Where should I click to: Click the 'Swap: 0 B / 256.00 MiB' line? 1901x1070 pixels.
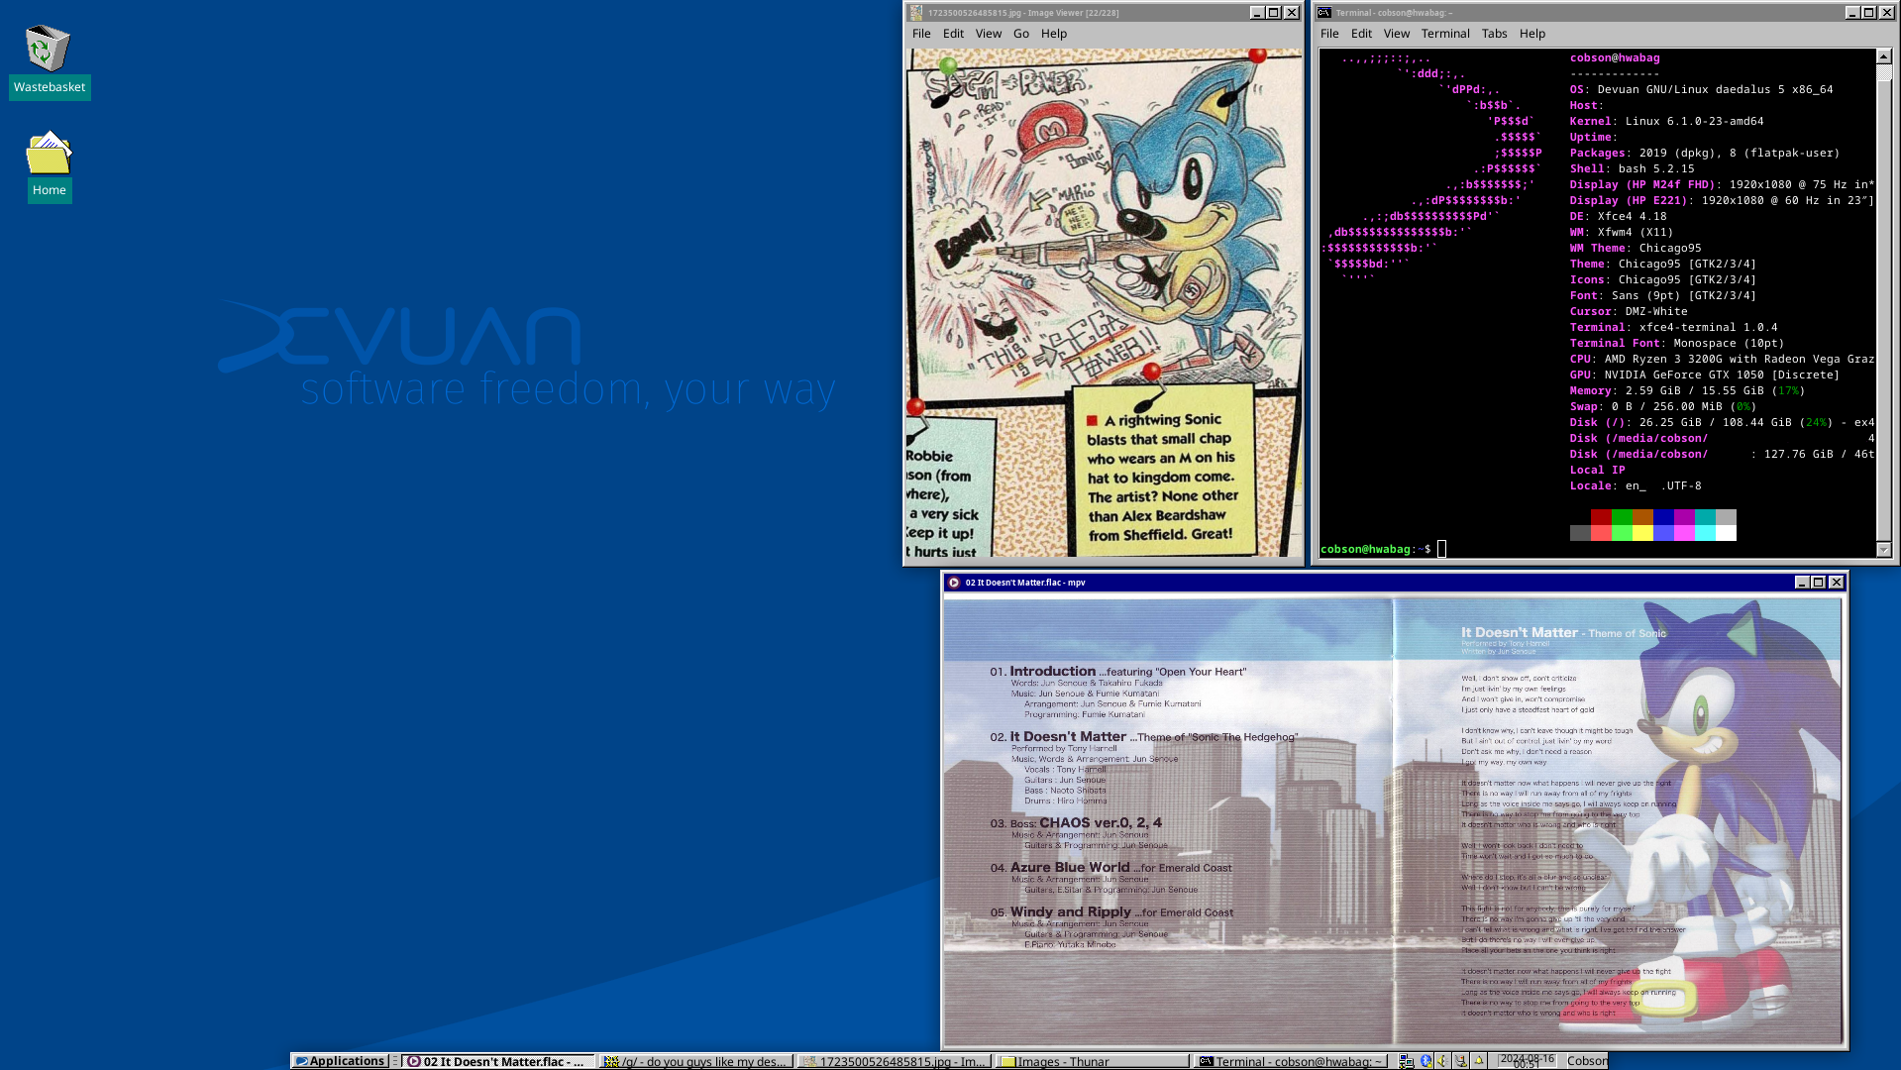tap(1662, 406)
